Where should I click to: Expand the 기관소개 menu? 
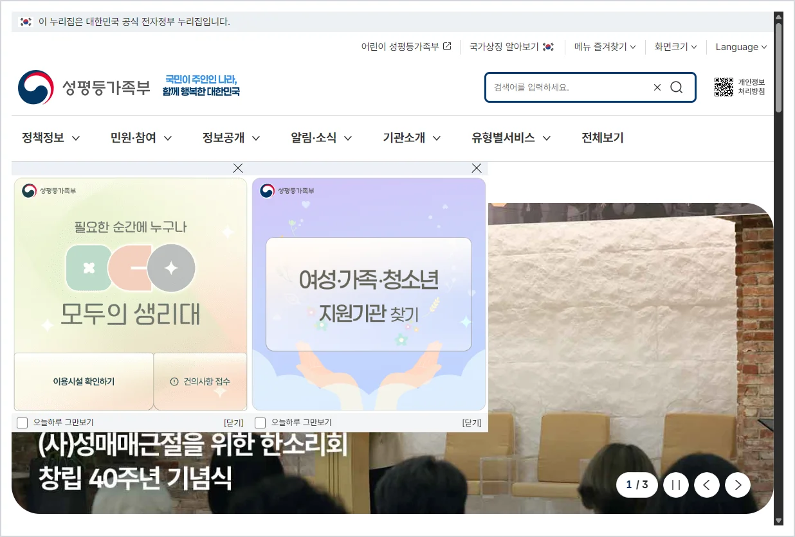point(412,137)
